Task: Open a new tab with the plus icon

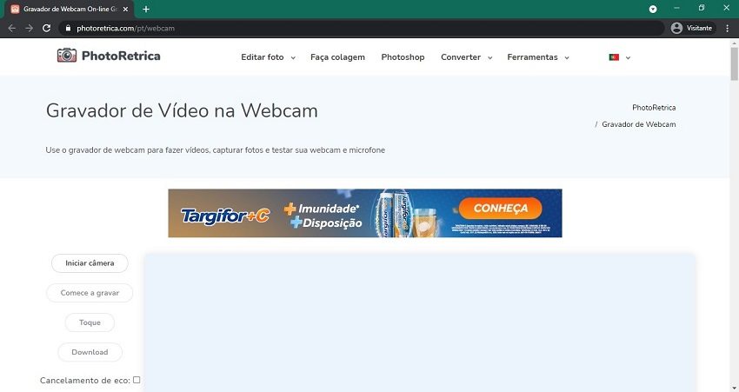Action: coord(146,9)
